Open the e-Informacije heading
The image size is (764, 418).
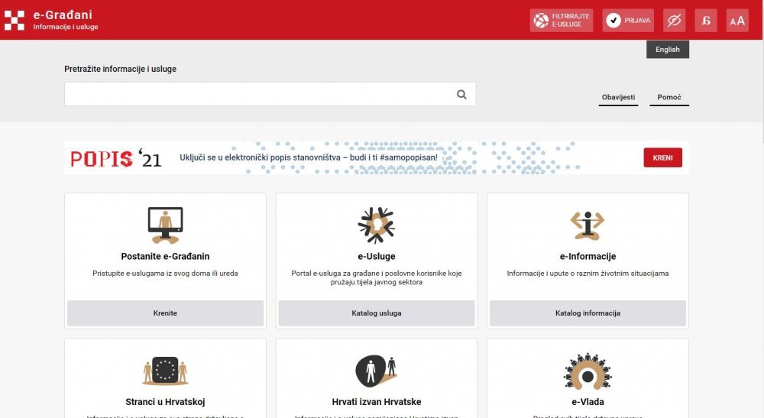point(588,256)
